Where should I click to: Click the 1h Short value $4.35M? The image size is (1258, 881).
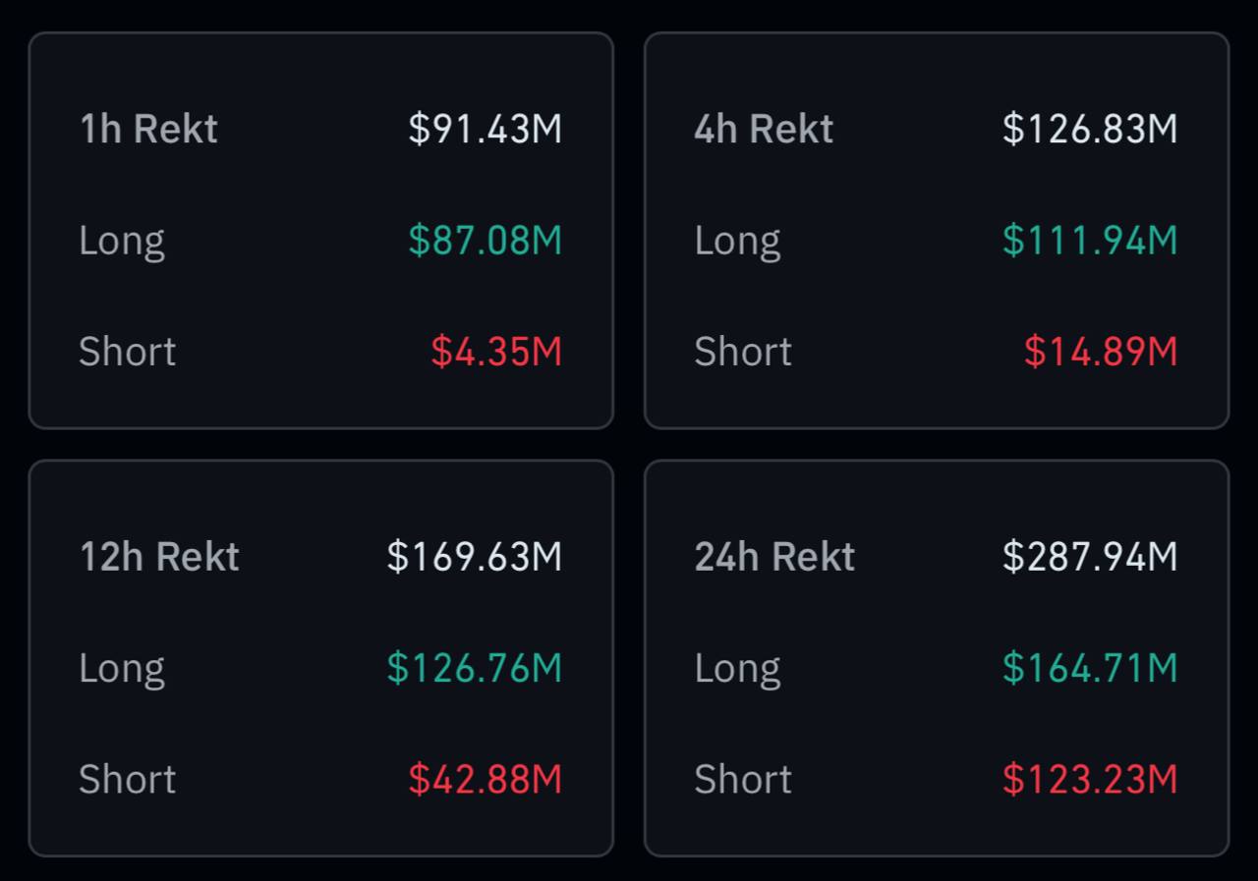(495, 352)
